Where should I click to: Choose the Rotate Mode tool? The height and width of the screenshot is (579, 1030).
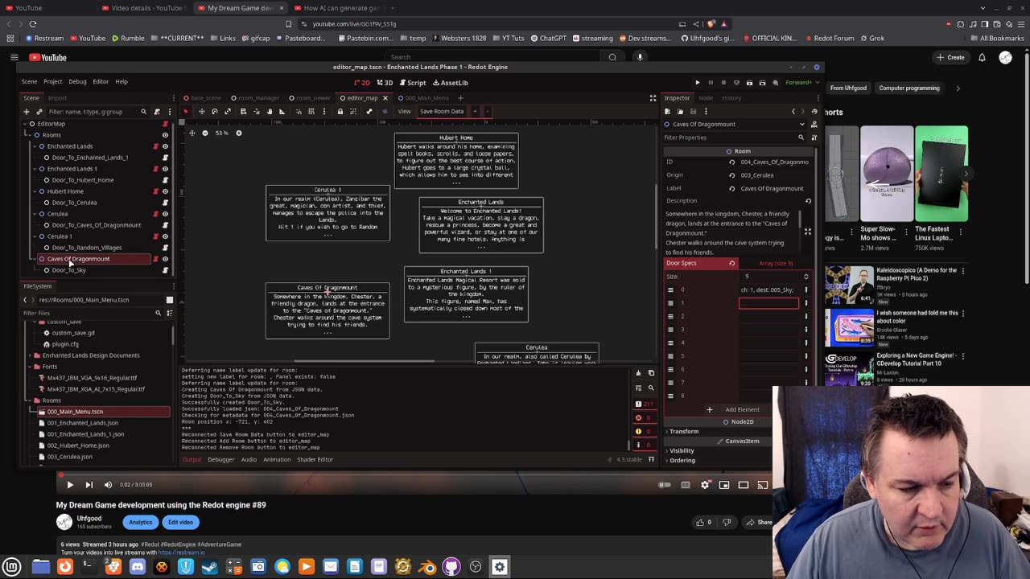[x=214, y=111]
